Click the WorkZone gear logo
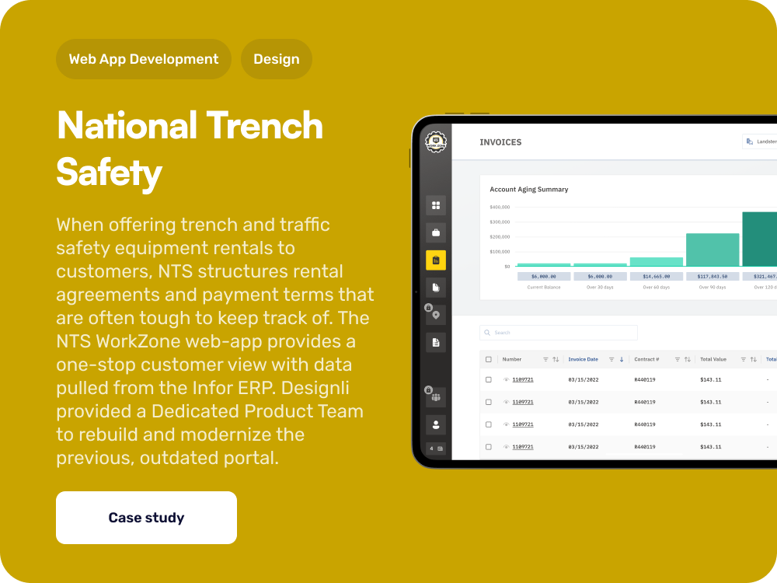Image resolution: width=777 pixels, height=583 pixels. [x=436, y=141]
